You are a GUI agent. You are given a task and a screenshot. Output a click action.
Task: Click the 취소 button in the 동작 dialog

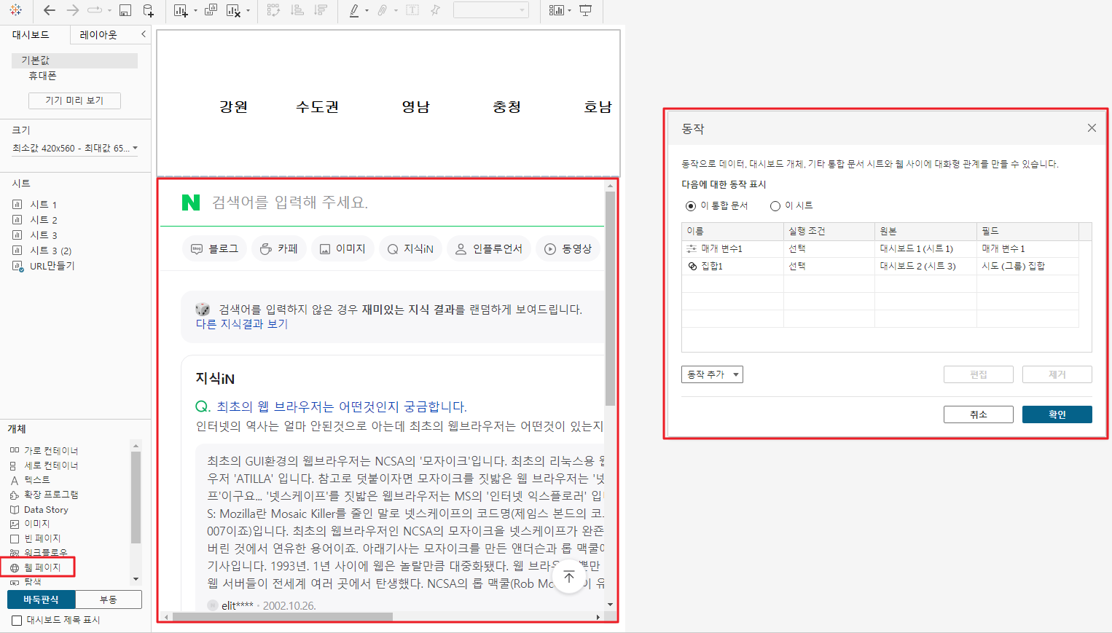click(x=978, y=414)
